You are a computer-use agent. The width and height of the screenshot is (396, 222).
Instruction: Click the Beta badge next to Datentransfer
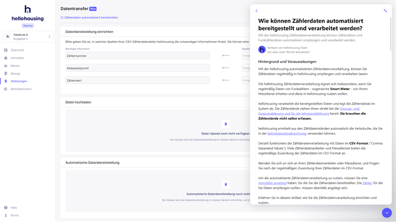pos(93,9)
